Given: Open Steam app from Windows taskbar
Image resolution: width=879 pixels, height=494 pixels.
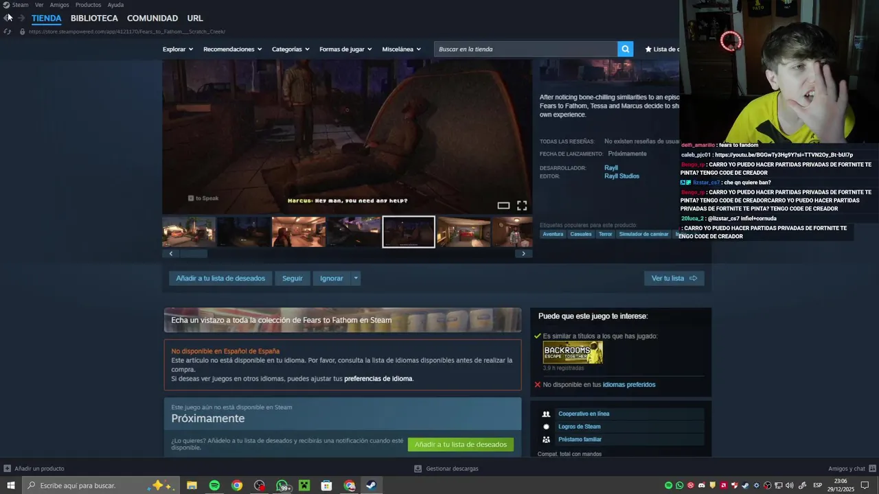Looking at the screenshot, I should point(371,486).
